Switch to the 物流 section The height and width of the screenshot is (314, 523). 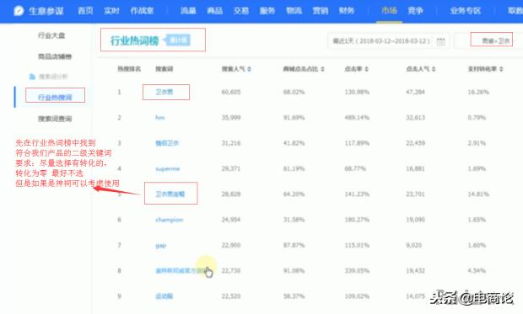pyautogui.click(x=294, y=11)
